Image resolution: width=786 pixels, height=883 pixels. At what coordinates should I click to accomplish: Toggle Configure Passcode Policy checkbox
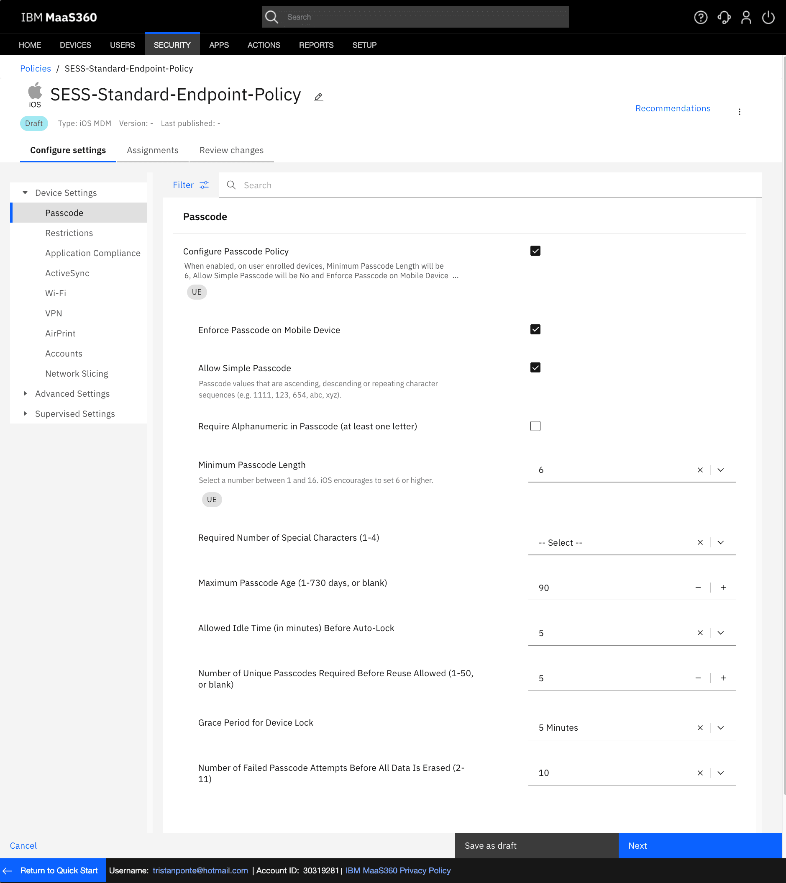535,251
